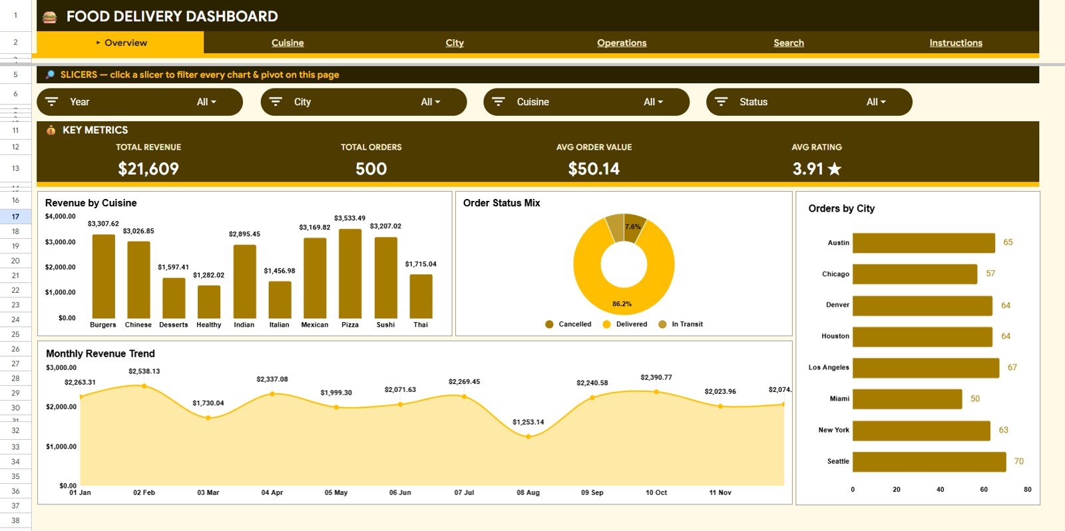The height and width of the screenshot is (531, 1065).
Task: Click the 7.6% donut segment
Action: coord(633,226)
